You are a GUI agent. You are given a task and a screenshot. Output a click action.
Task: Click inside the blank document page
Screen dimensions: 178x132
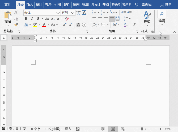[91, 86]
